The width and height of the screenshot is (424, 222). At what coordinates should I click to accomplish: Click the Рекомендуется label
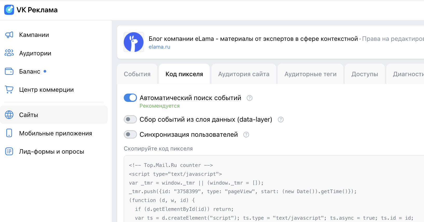pos(160,106)
